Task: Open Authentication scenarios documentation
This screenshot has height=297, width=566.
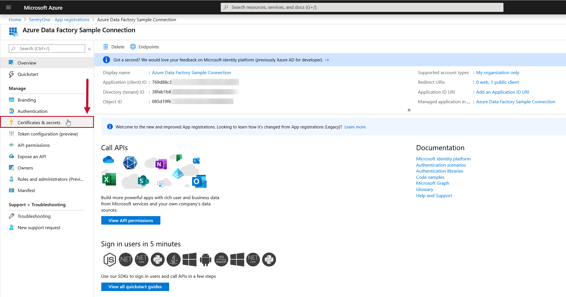Action: [x=441, y=165]
